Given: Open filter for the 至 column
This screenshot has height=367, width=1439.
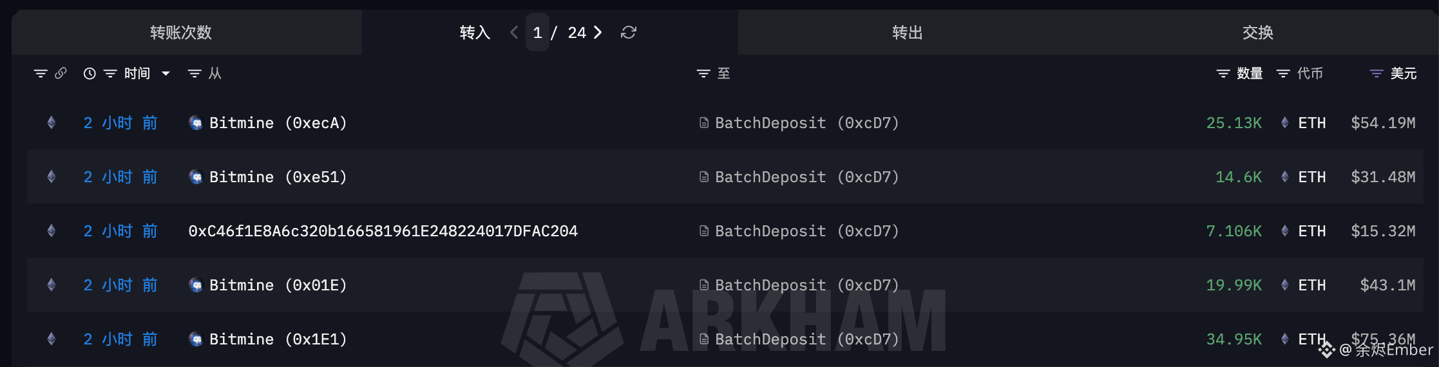Looking at the screenshot, I should tap(703, 73).
